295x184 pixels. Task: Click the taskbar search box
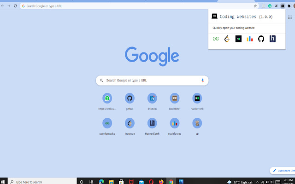pos(42,182)
